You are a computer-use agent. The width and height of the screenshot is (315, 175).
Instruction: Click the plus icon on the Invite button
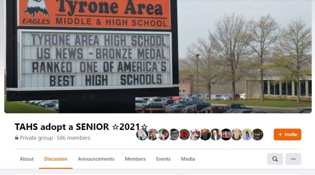pyautogui.click(x=280, y=134)
